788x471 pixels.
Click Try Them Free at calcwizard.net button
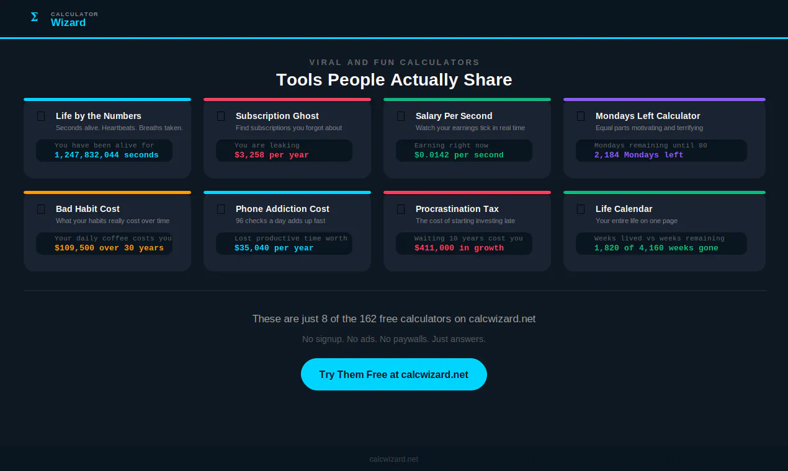click(x=394, y=374)
